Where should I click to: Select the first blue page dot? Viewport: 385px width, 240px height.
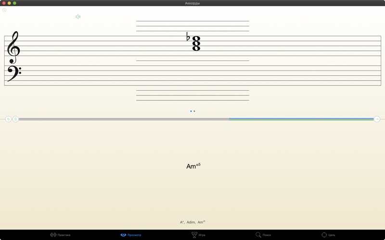click(x=191, y=111)
